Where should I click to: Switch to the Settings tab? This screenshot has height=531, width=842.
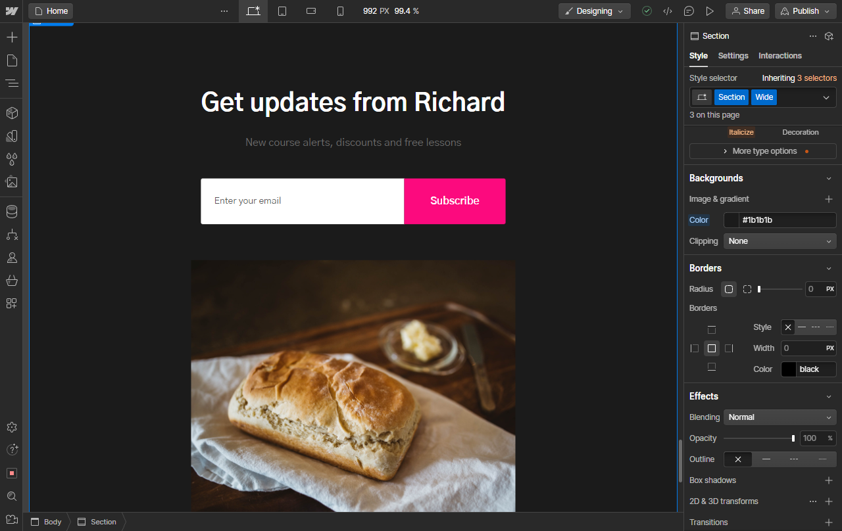[733, 56]
